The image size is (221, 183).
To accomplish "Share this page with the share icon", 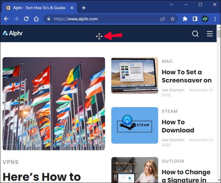I will [x=162, y=19].
